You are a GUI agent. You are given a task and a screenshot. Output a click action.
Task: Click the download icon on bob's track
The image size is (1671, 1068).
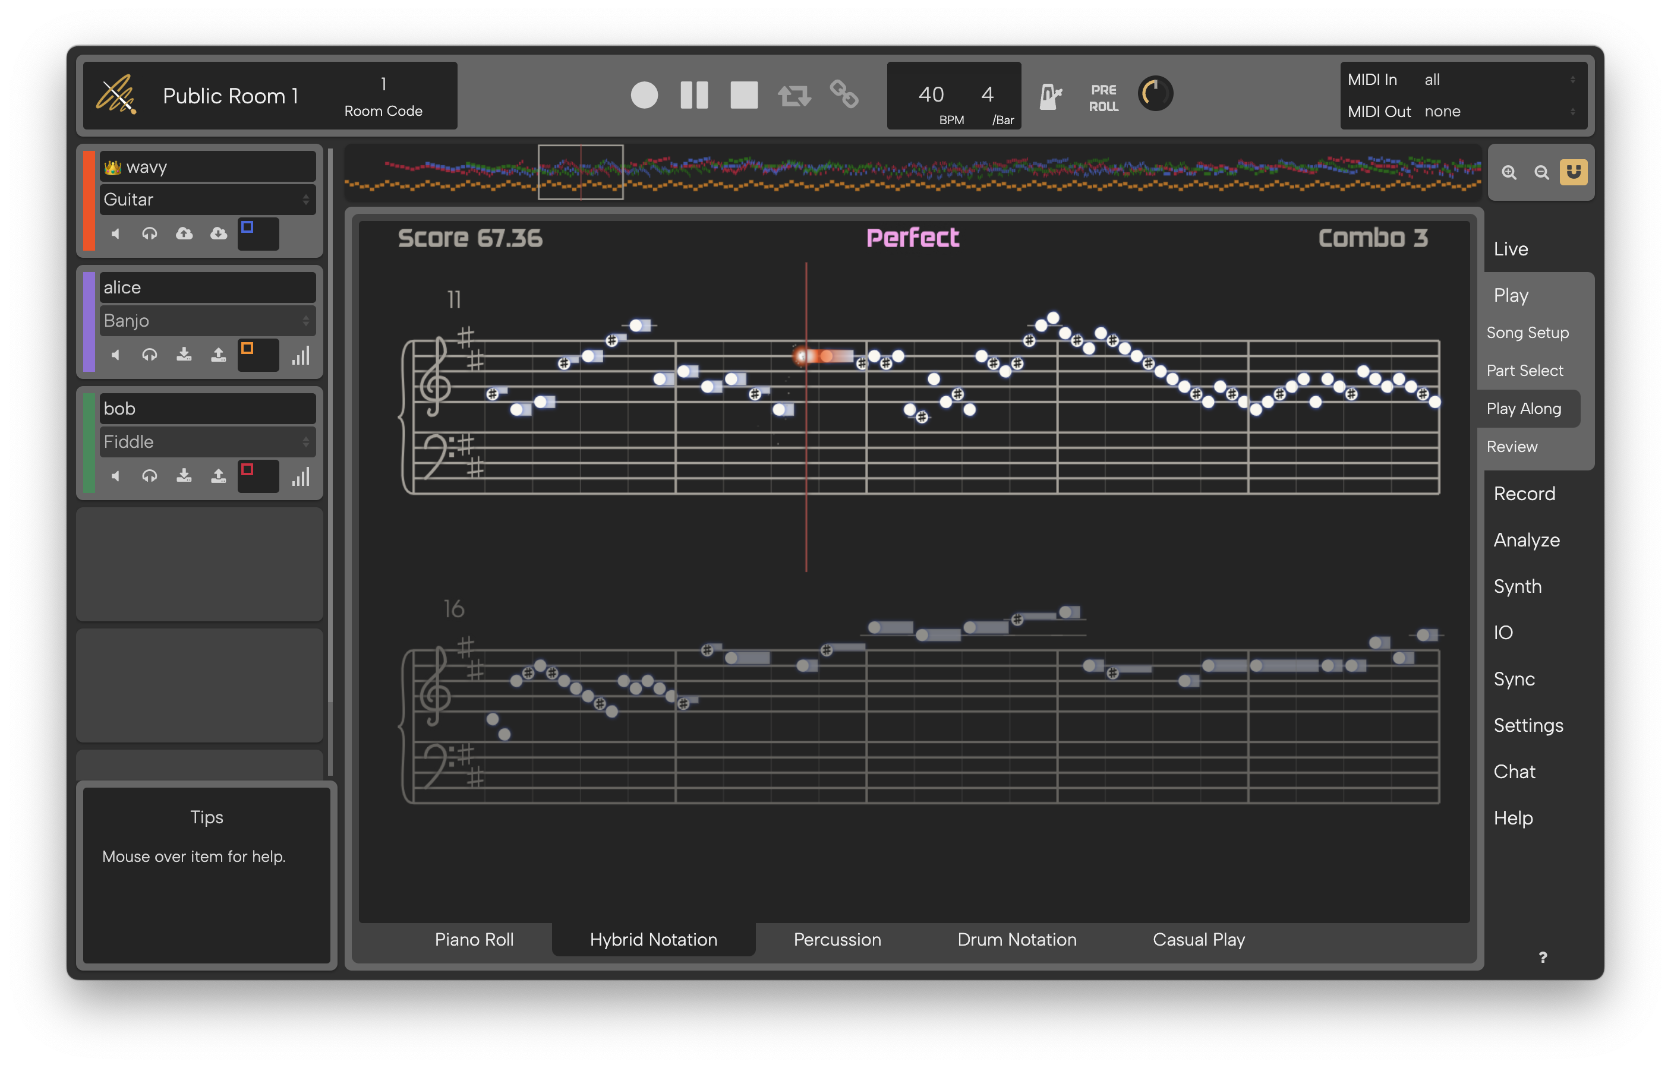coord(184,476)
